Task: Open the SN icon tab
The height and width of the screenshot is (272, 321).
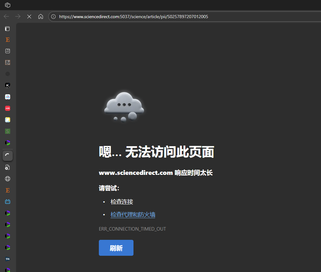Action: [8, 259]
